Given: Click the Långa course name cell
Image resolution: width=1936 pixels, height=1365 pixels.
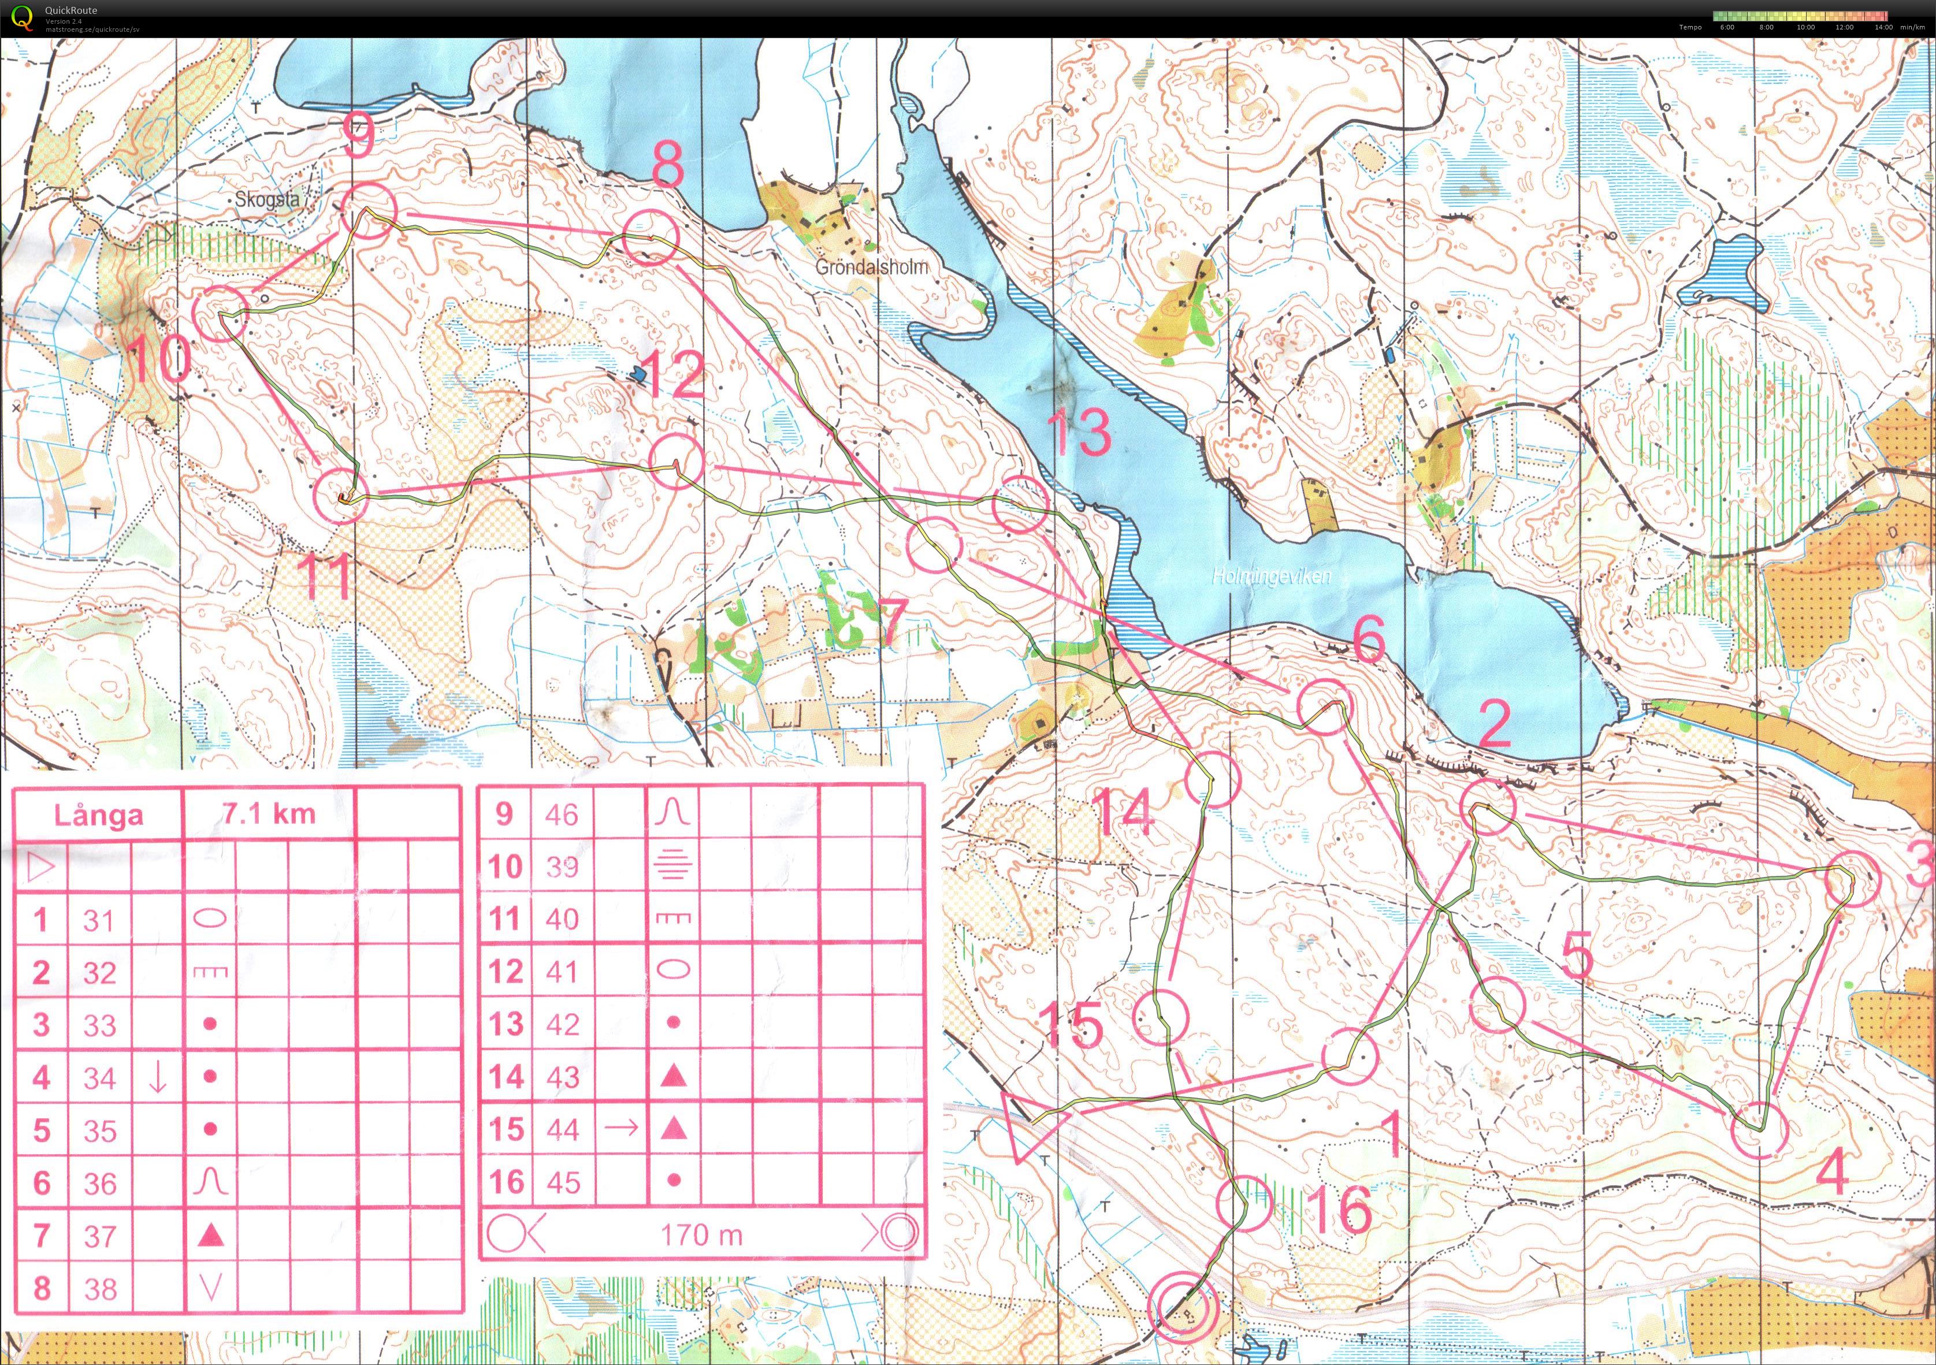Looking at the screenshot, I should pos(99,814).
